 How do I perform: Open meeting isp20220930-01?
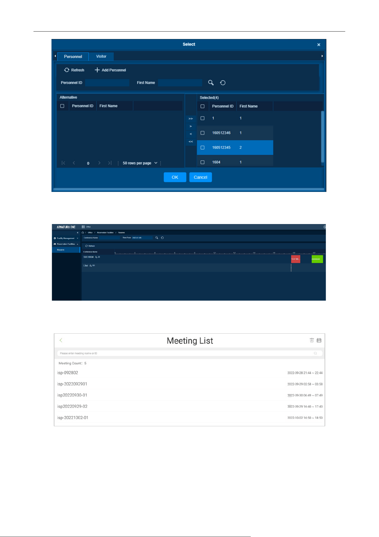click(x=189, y=395)
